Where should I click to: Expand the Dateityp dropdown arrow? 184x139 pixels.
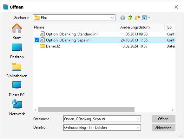(x=138, y=127)
